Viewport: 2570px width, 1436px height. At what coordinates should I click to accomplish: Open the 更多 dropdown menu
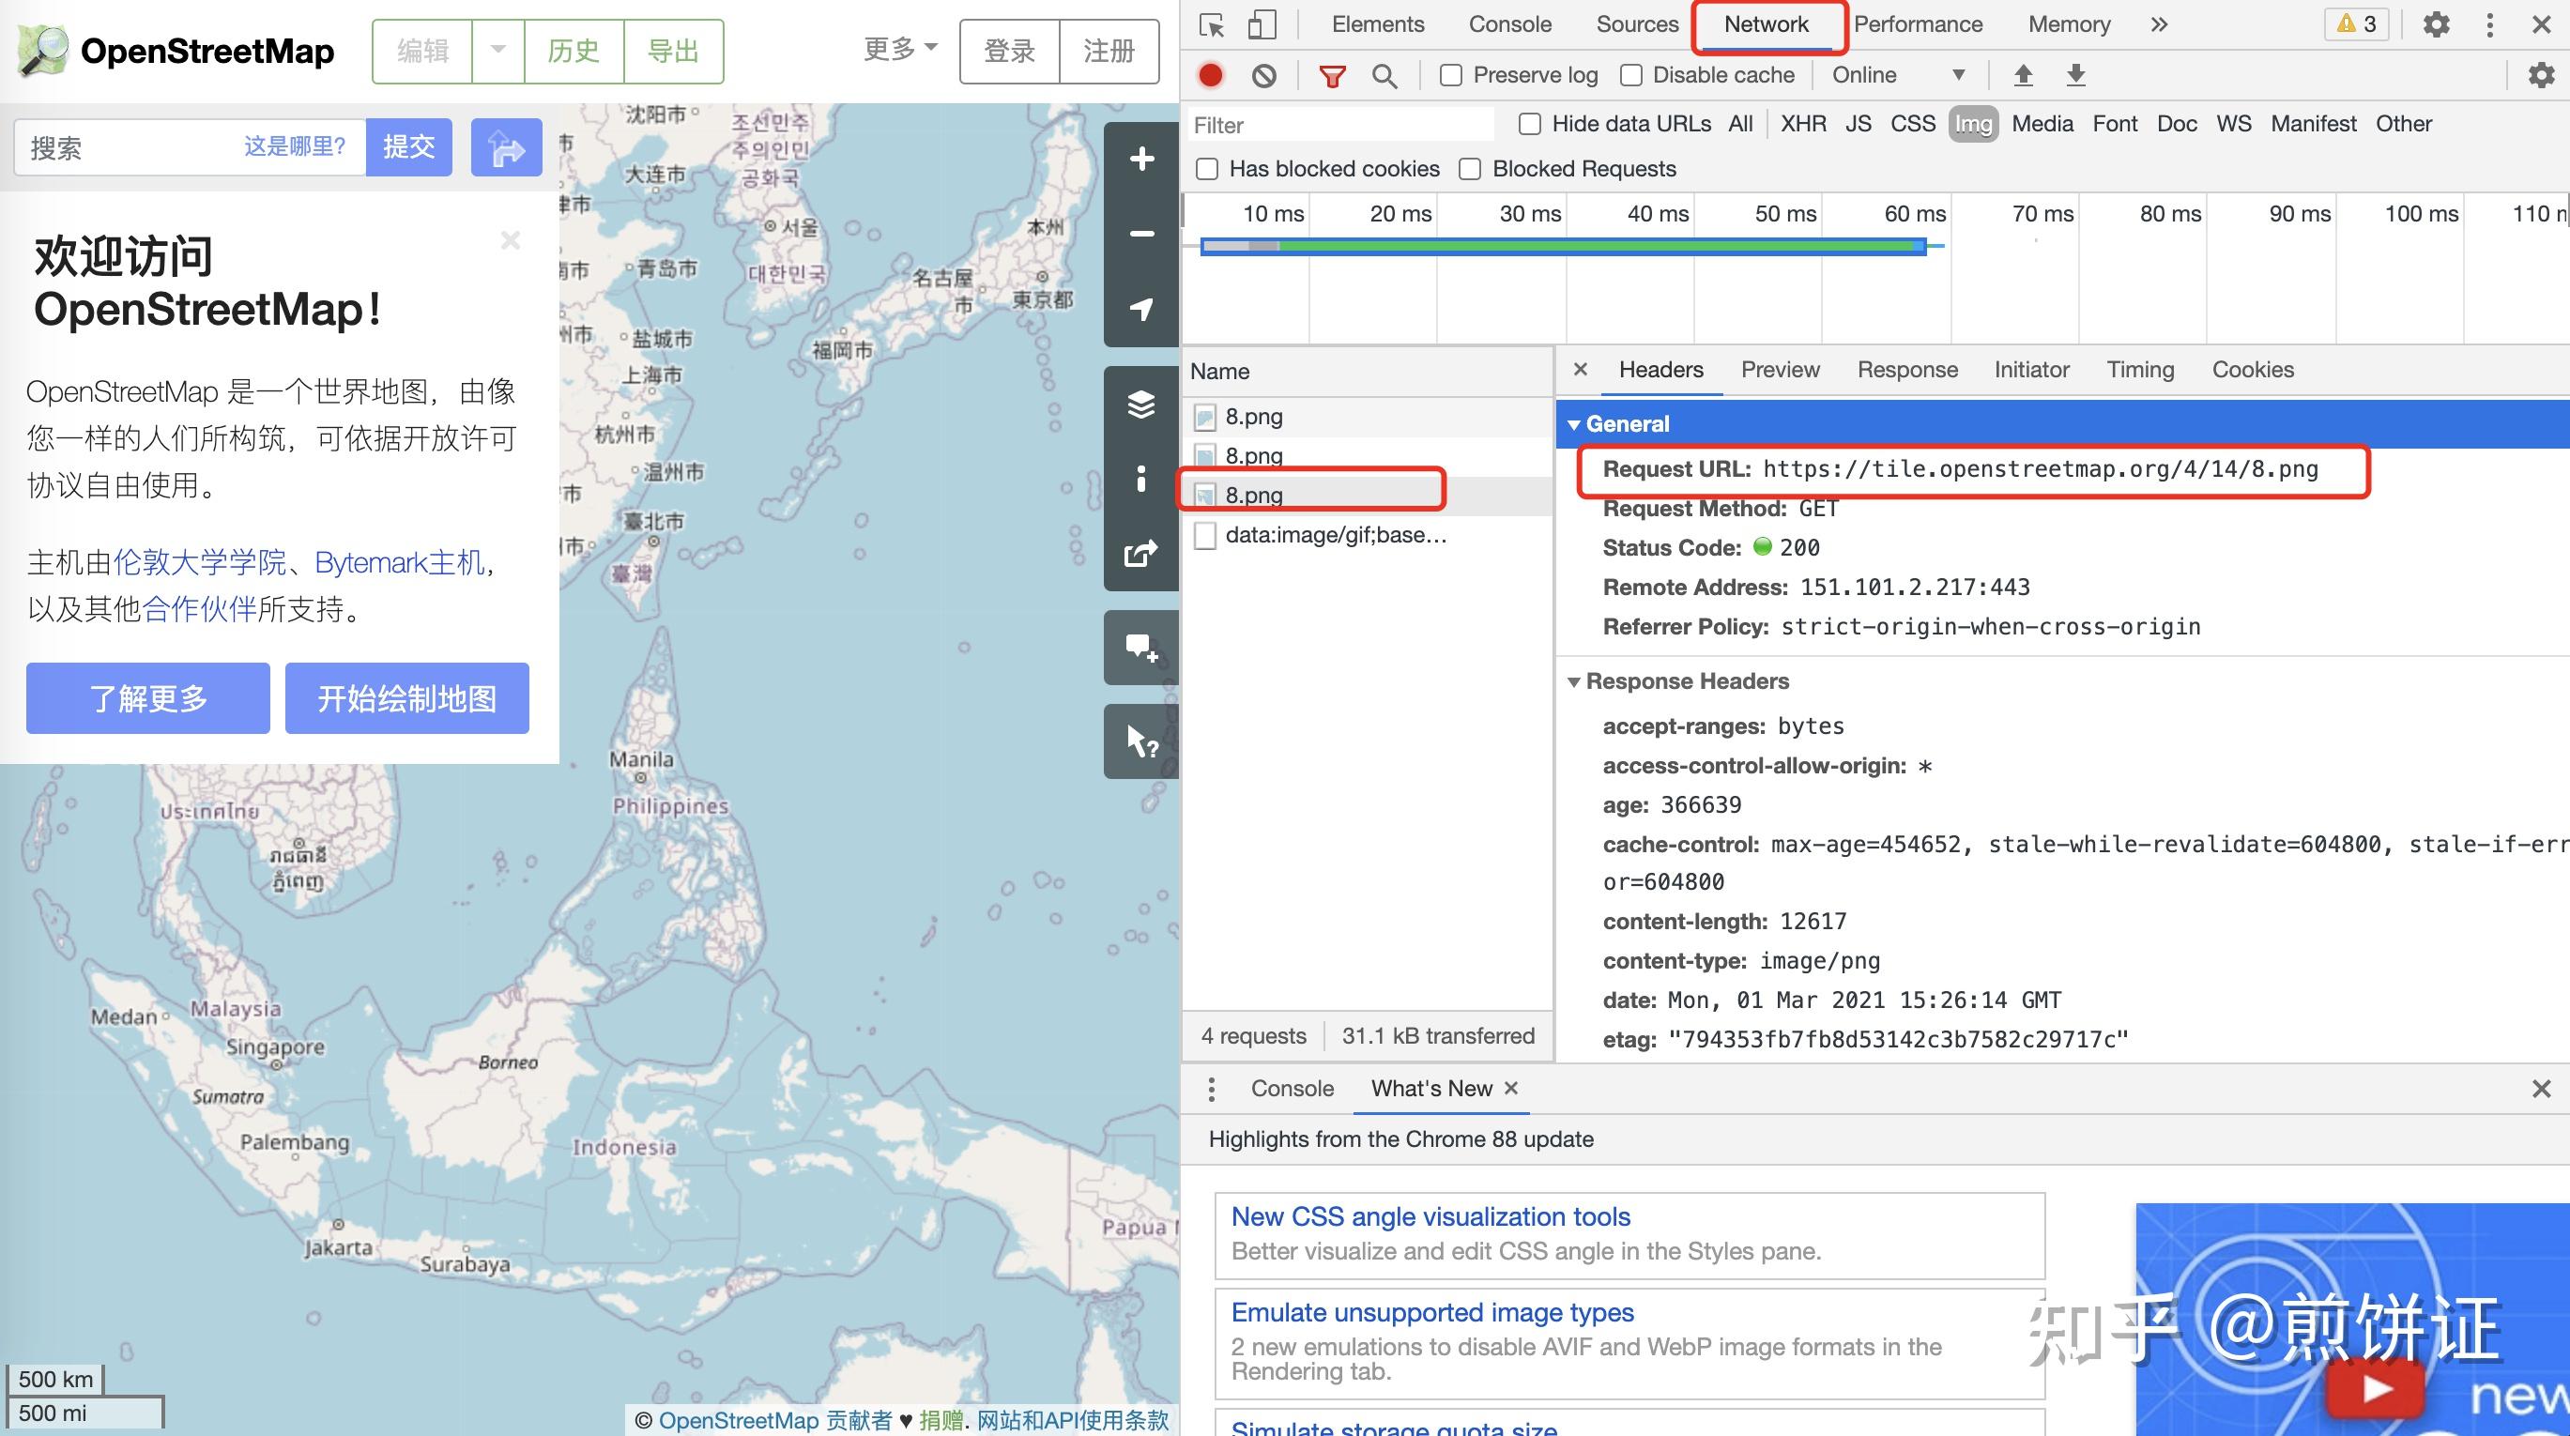(899, 49)
